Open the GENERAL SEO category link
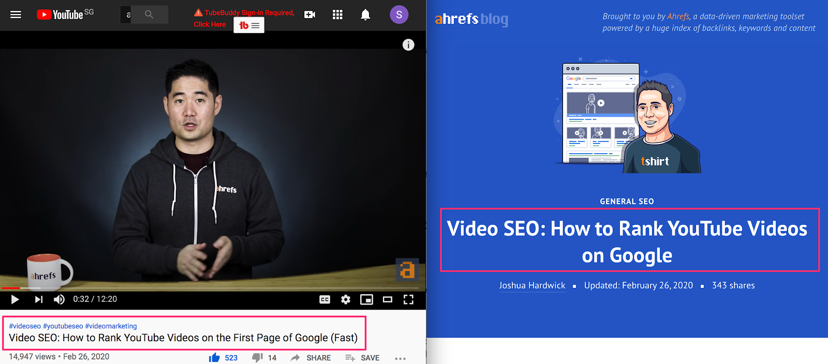828x364 pixels. point(627,201)
